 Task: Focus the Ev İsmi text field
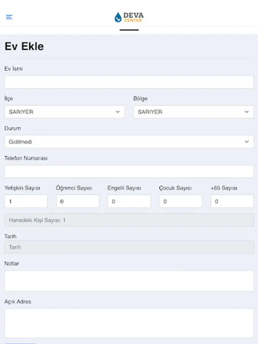[x=129, y=82]
